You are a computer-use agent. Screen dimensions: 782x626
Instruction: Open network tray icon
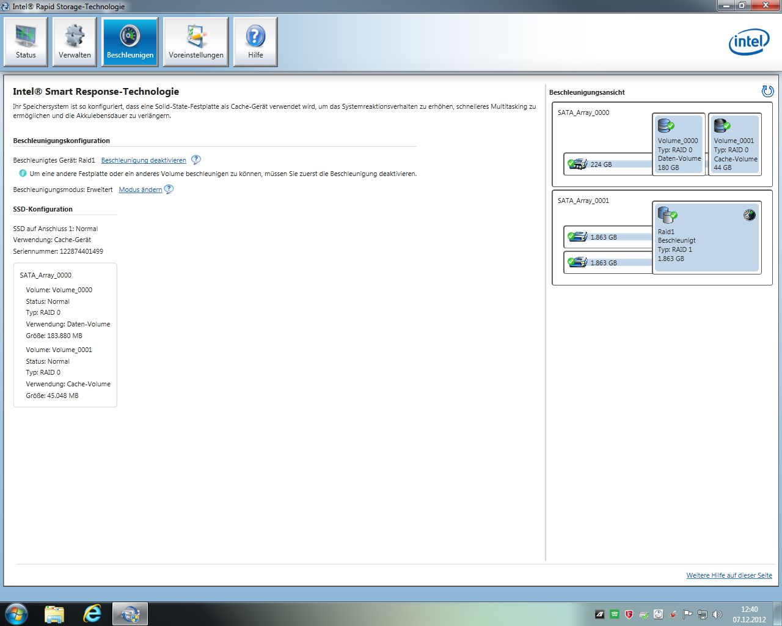coord(703,614)
